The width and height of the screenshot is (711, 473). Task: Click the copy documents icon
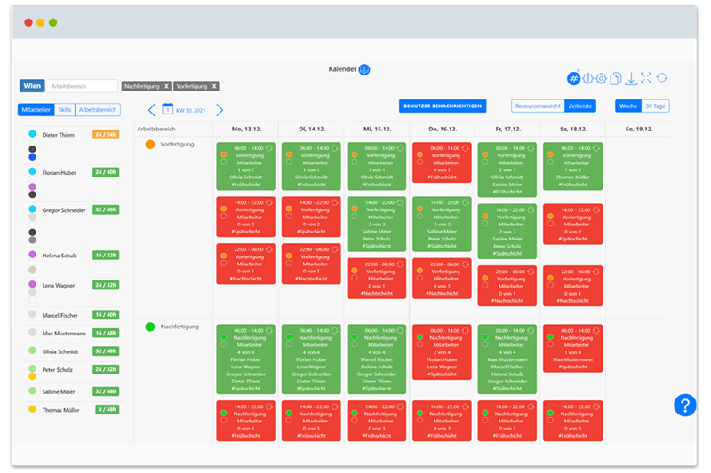(x=616, y=79)
